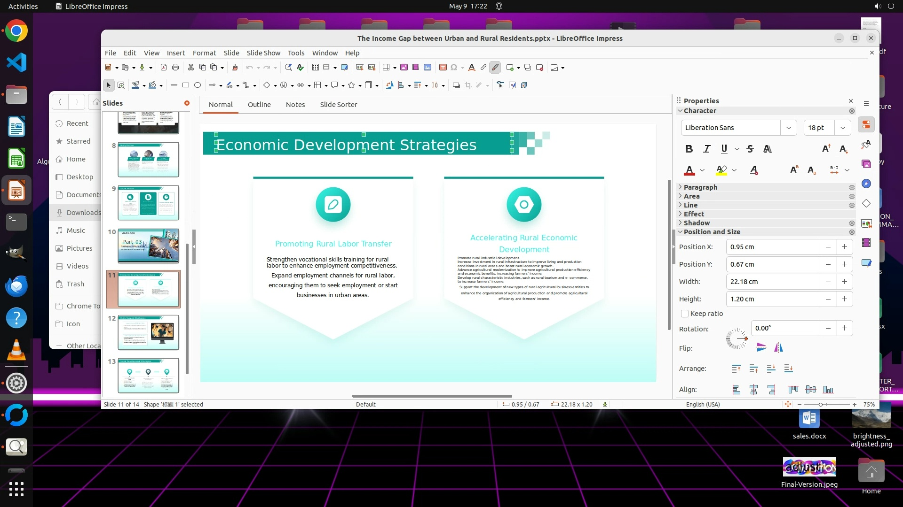Increase the Width value with plus

[x=845, y=282]
